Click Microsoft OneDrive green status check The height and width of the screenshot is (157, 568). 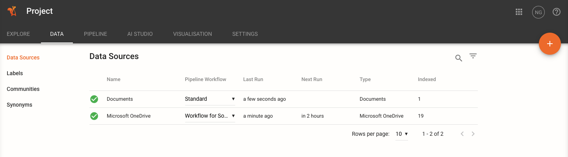pos(94,116)
